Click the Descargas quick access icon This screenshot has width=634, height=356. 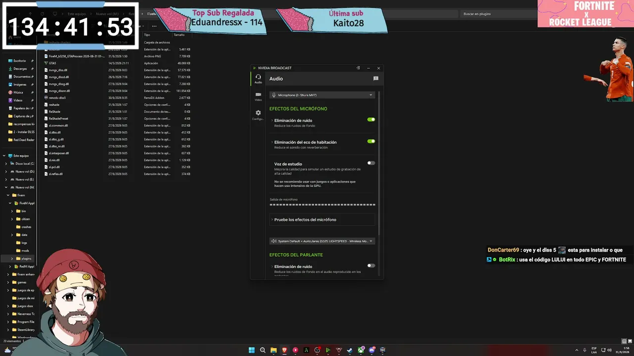pos(10,69)
